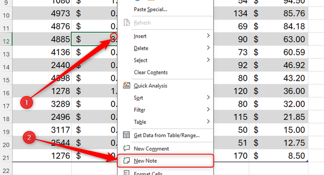
Task: Expand the Select submenu arrow
Action: pos(209,60)
